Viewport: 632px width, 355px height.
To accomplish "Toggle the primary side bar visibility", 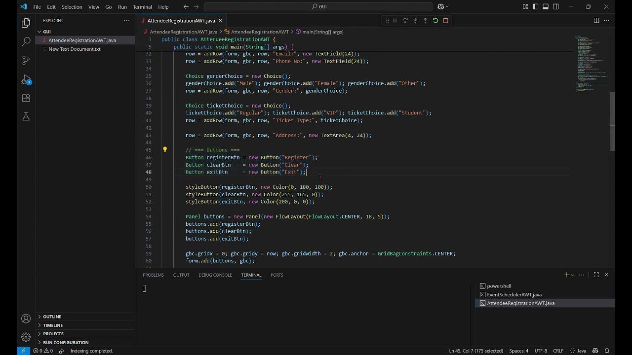I will (536, 7).
